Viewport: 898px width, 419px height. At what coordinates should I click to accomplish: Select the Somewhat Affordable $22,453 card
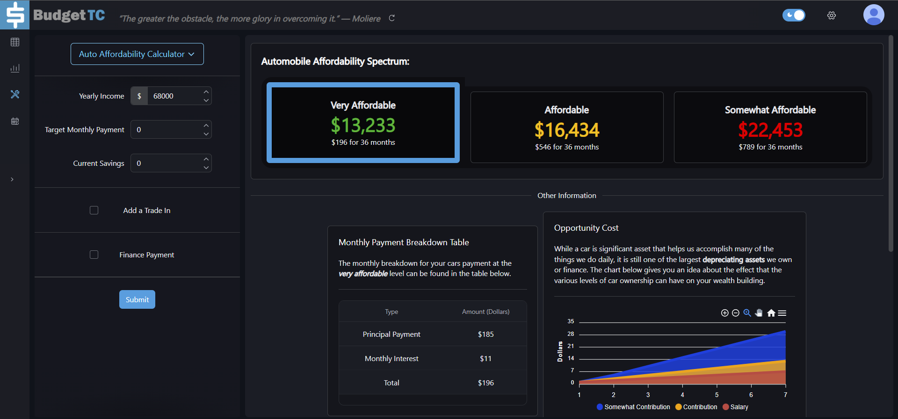pos(770,128)
